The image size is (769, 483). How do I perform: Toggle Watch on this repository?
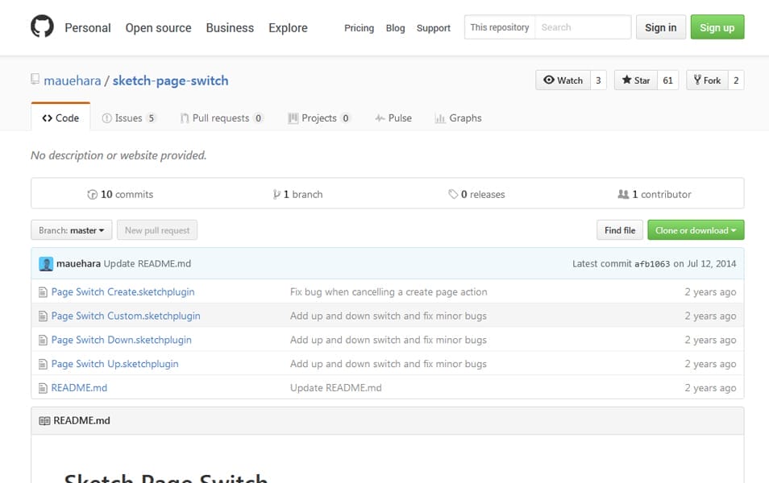coord(563,80)
